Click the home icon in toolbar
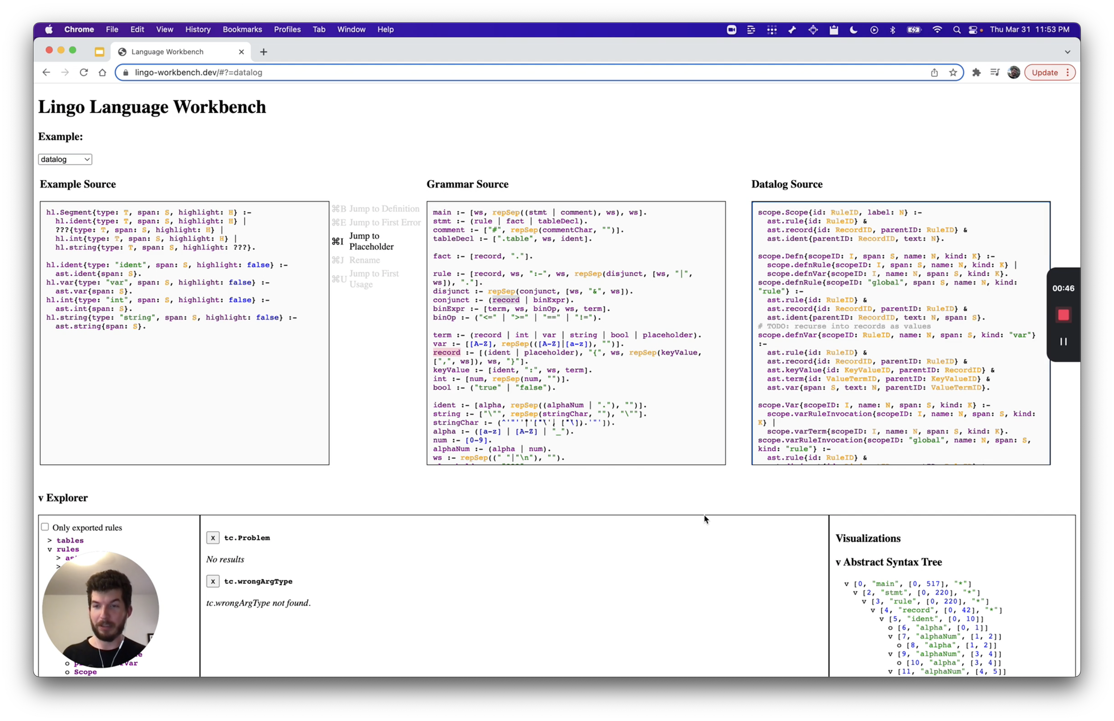The height and width of the screenshot is (721, 1114). tap(102, 73)
